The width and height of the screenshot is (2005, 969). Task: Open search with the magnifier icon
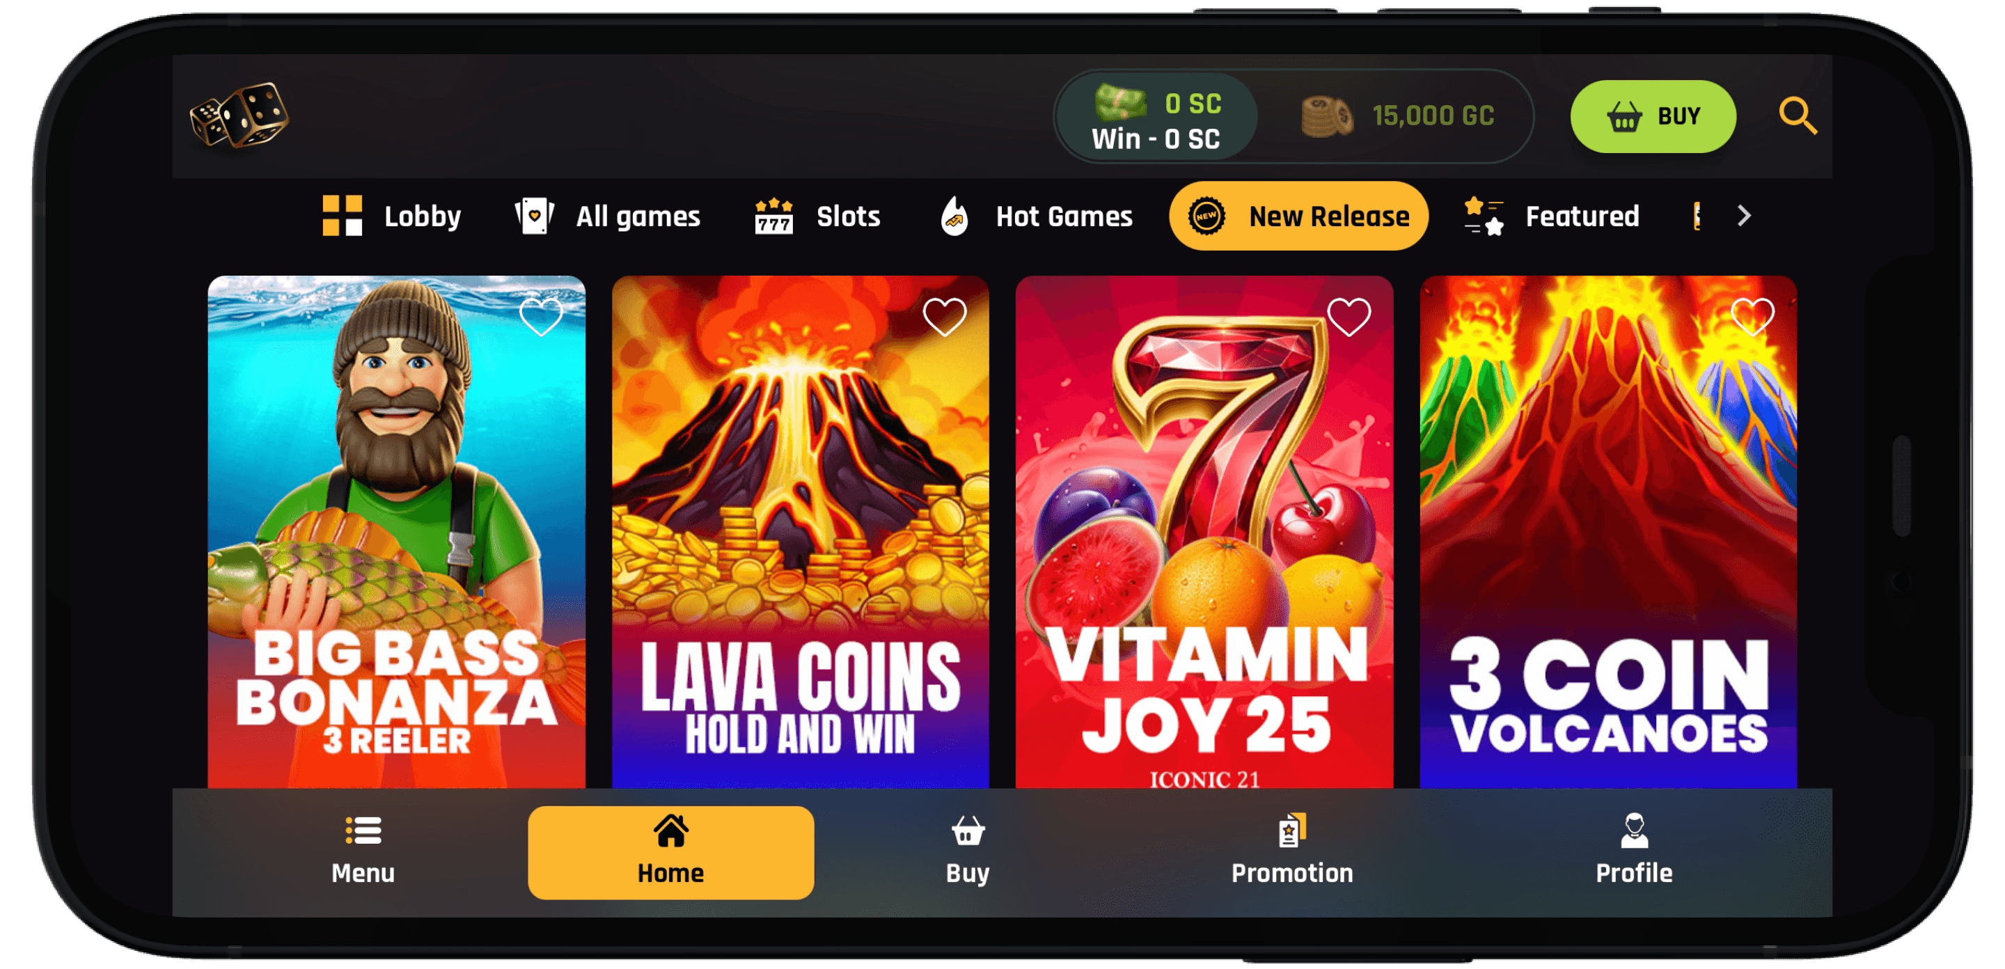(x=1797, y=116)
